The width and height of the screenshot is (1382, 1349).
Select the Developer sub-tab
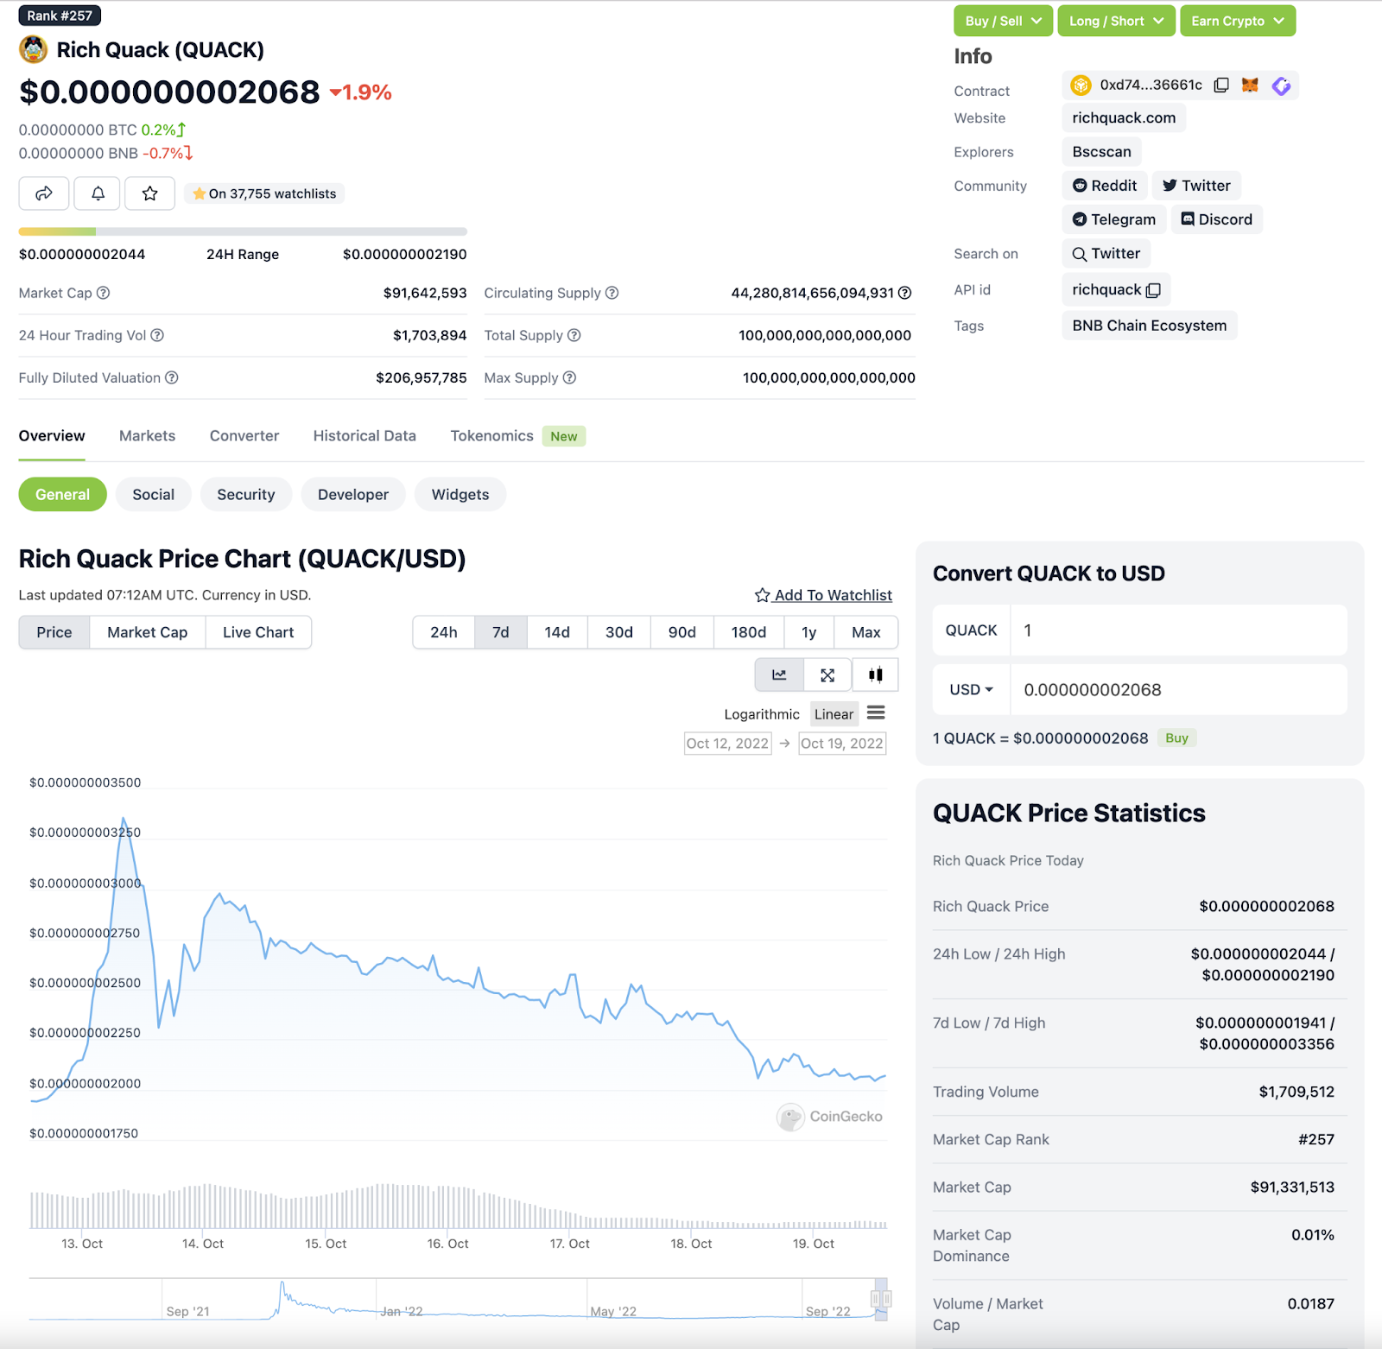point(353,494)
